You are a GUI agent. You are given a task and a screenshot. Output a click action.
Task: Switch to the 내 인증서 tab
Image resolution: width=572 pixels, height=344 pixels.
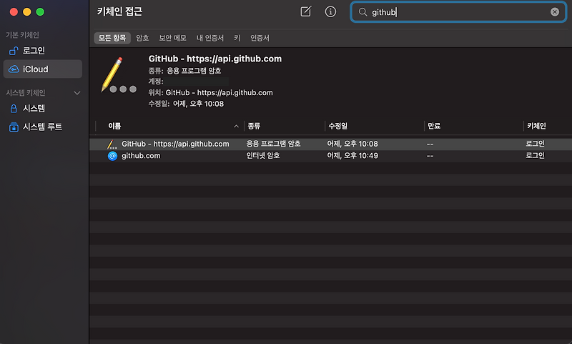pos(210,38)
